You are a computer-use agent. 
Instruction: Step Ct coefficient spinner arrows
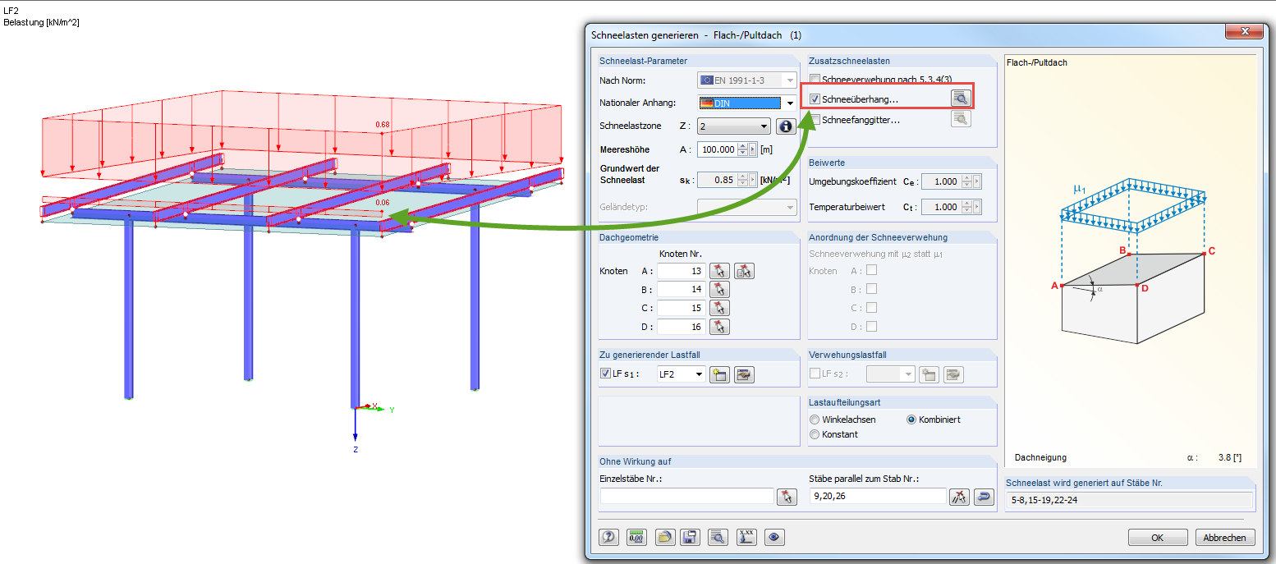[967, 207]
